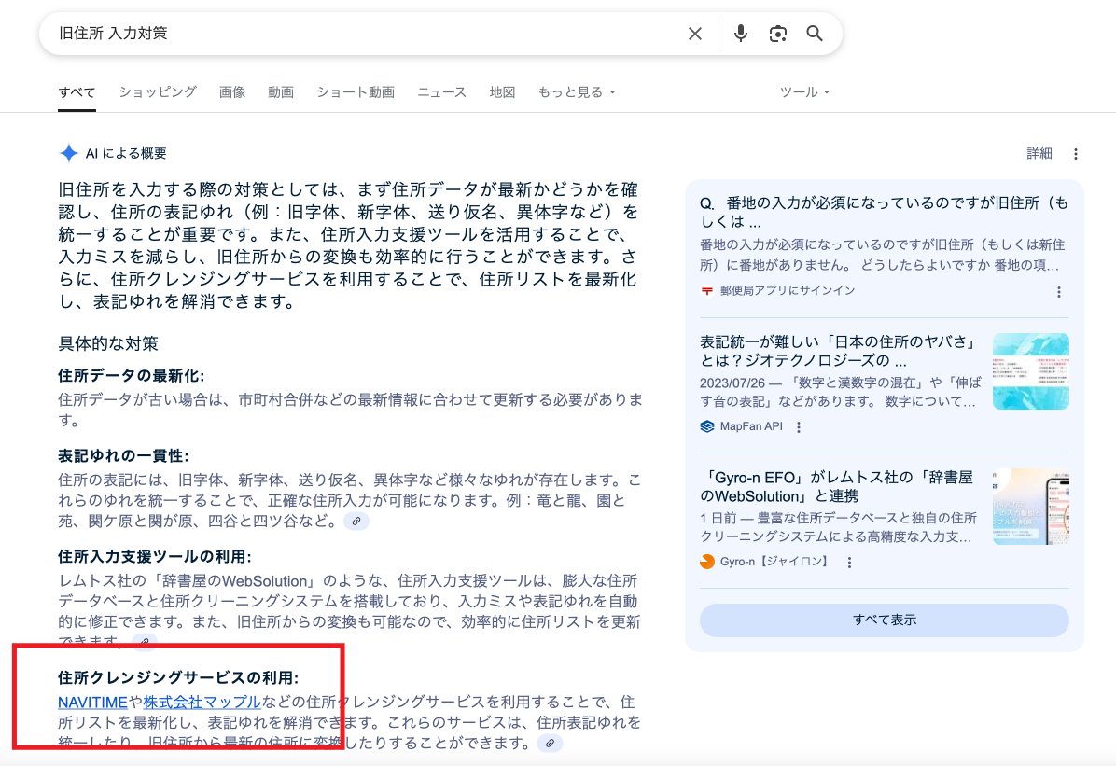Screen dimensions: 1116x766
Task: Click the Japan Post source favicon
Action: (706, 291)
